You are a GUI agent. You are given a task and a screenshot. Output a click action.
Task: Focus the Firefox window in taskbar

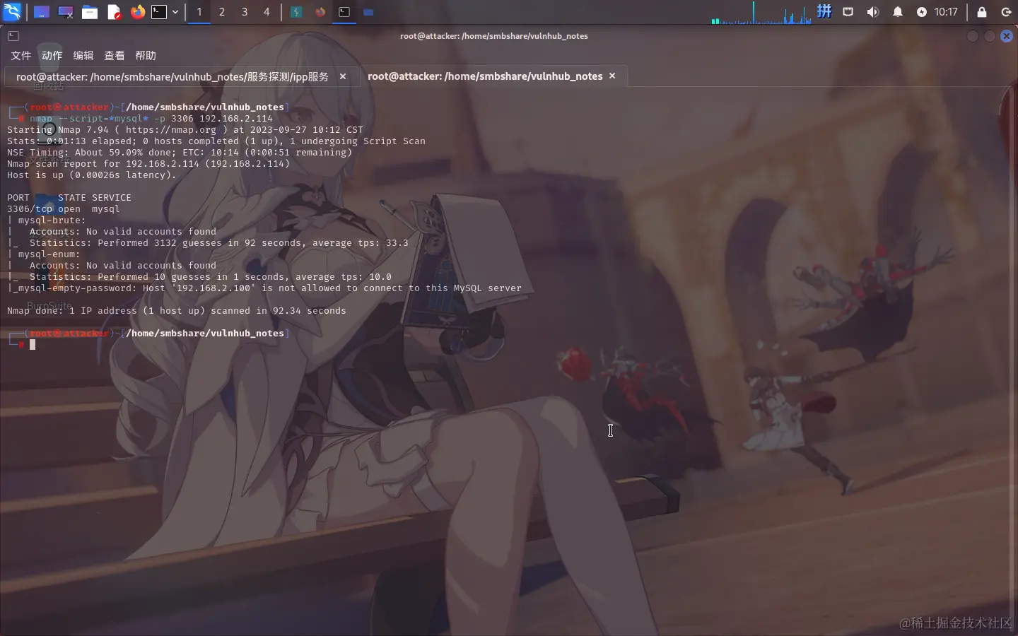click(320, 12)
